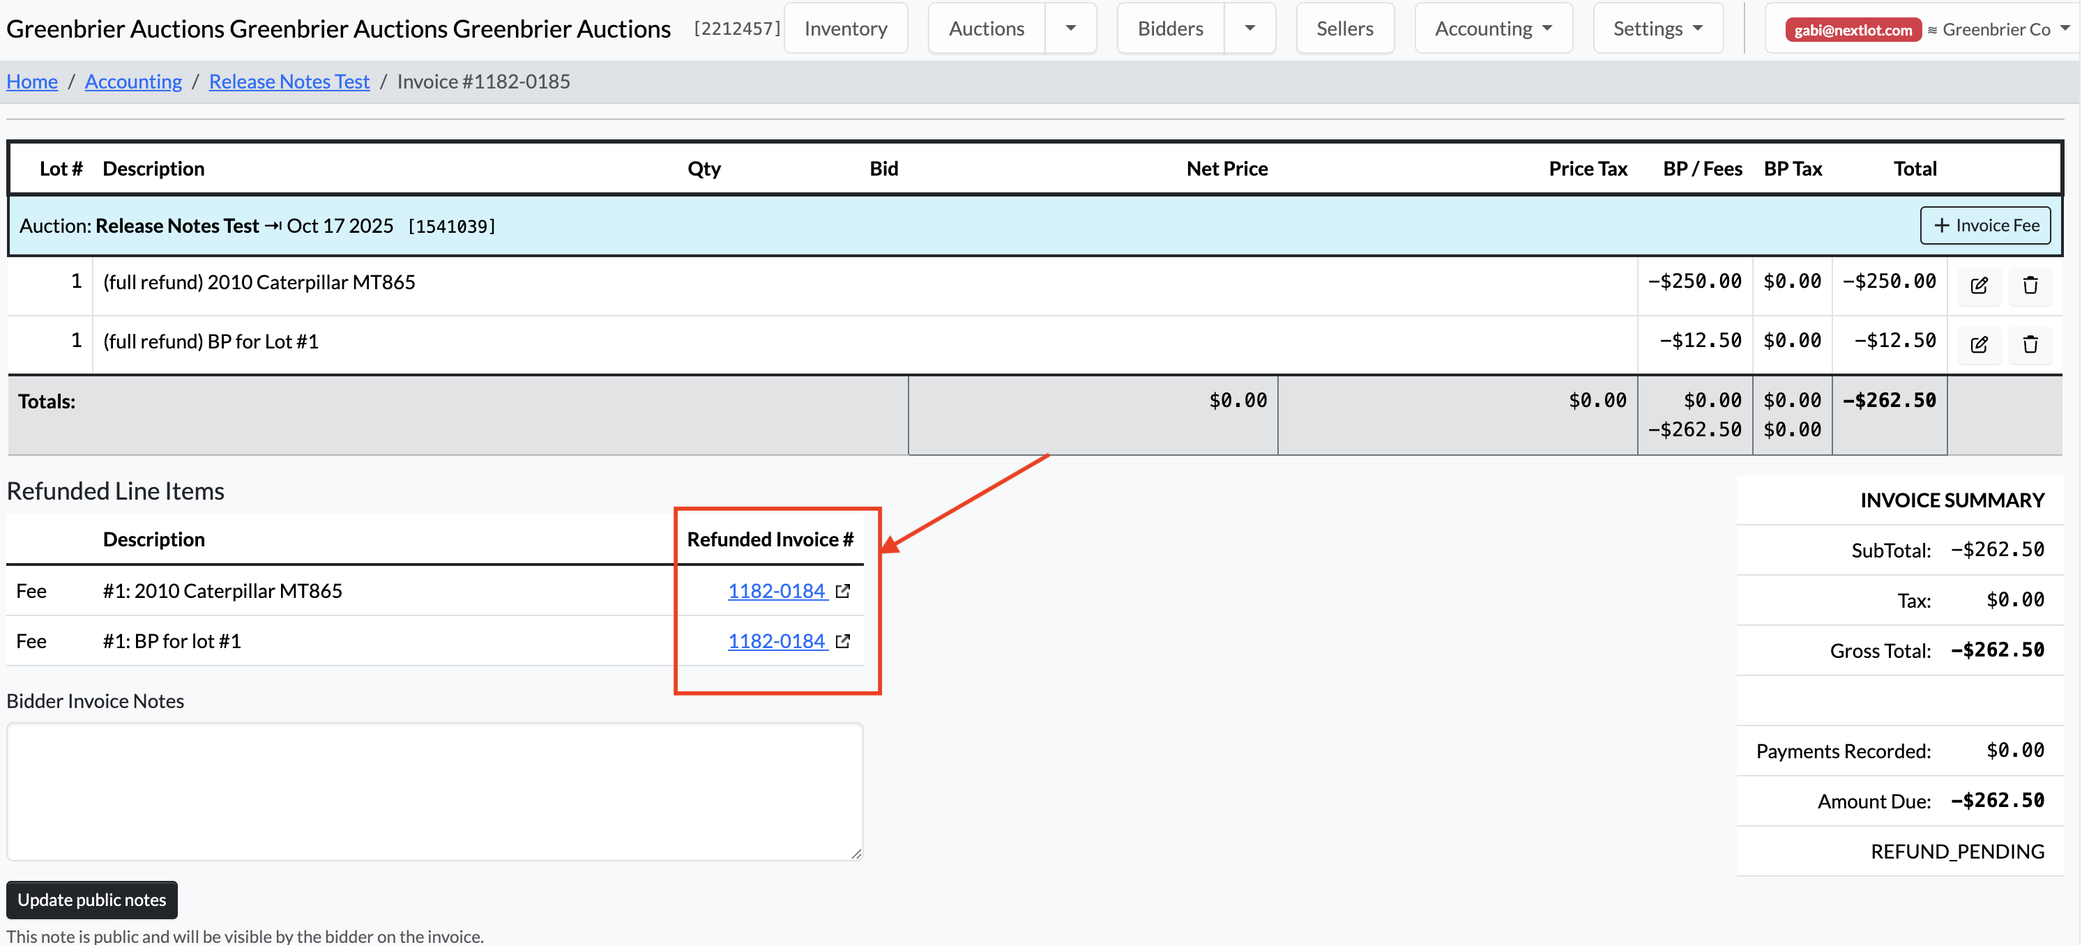2082x945 pixels.
Task: Open external link icon for Caterpillar refunded invoice
Action: (x=843, y=591)
